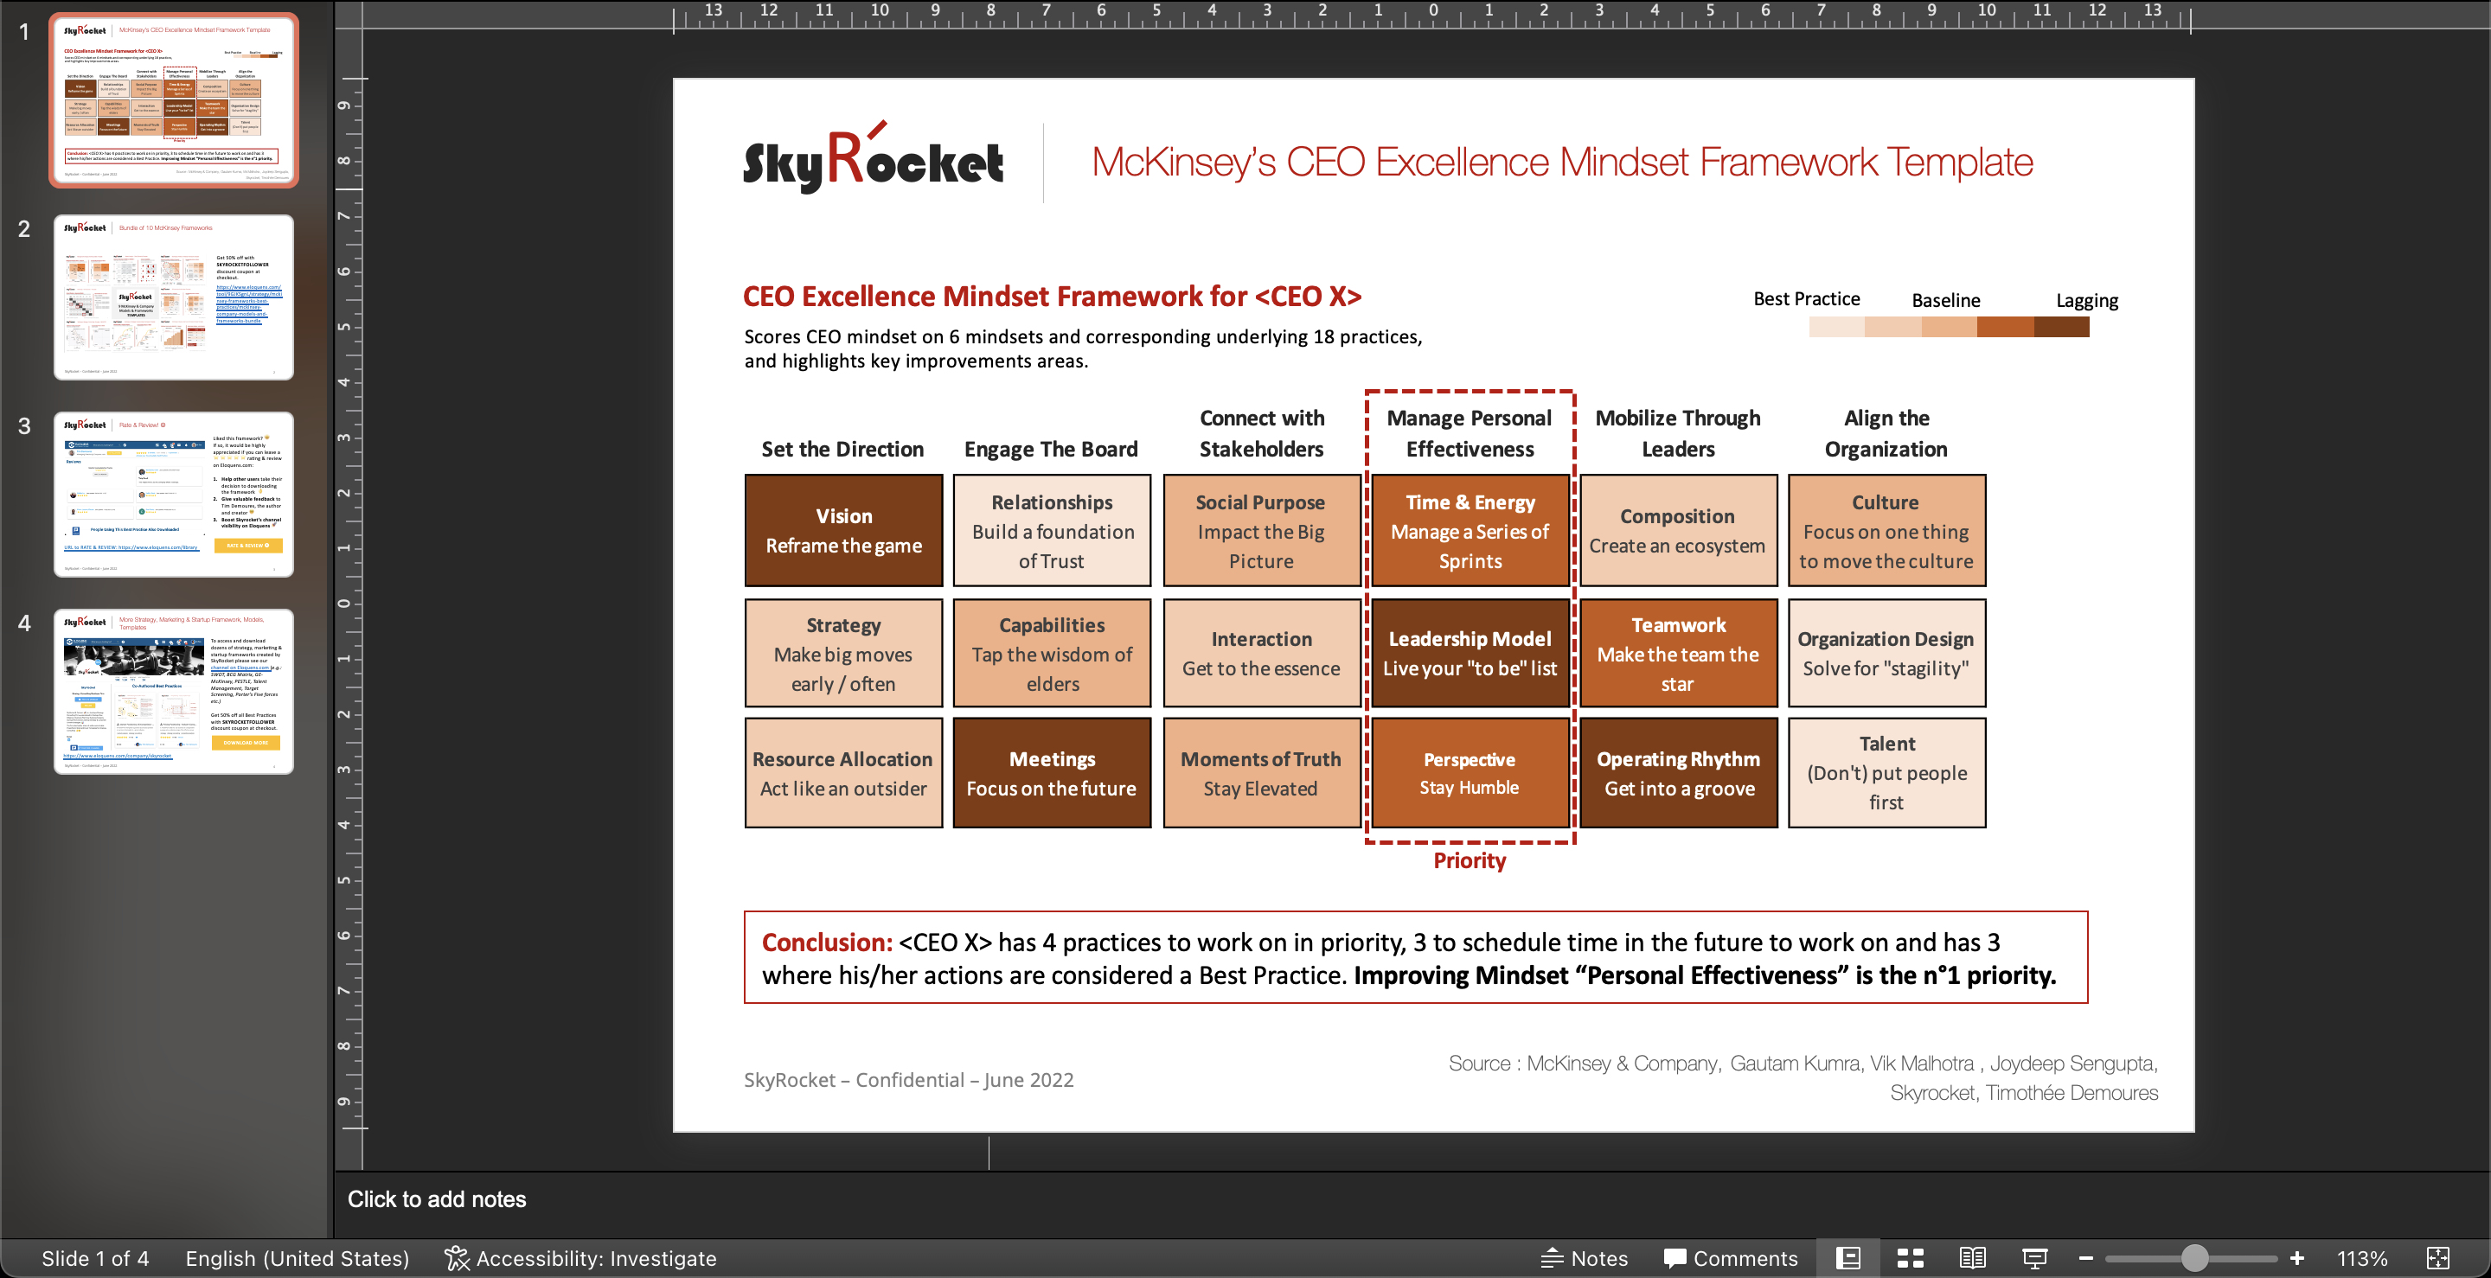Toggle the Notes pane button
This screenshot has height=1278, width=2491.
(x=1585, y=1258)
